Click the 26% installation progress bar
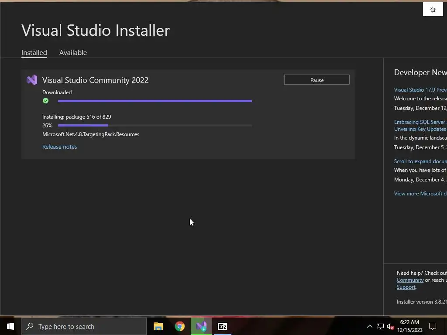 click(155, 125)
